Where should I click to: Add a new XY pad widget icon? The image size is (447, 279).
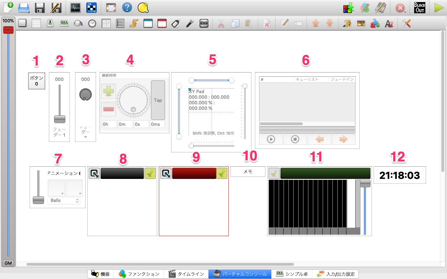[106, 23]
